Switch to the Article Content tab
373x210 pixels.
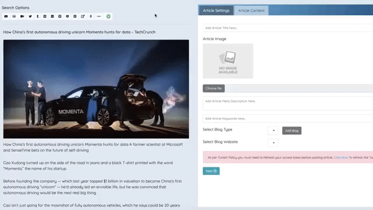[251, 10]
